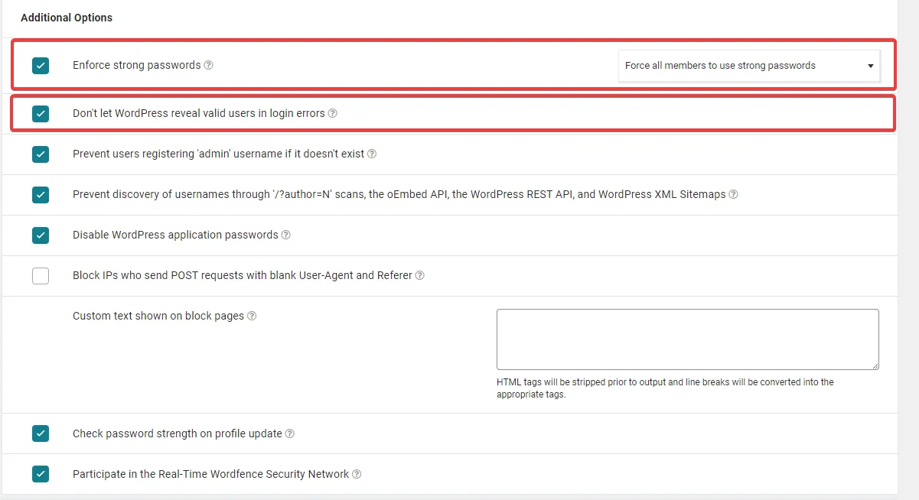Enable blocking IPs with blank User-Agent and Referer
This screenshot has height=500, width=919.
click(x=40, y=275)
